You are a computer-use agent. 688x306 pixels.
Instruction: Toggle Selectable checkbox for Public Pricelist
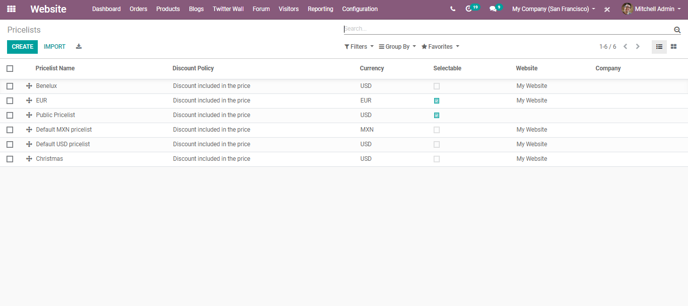tap(437, 115)
